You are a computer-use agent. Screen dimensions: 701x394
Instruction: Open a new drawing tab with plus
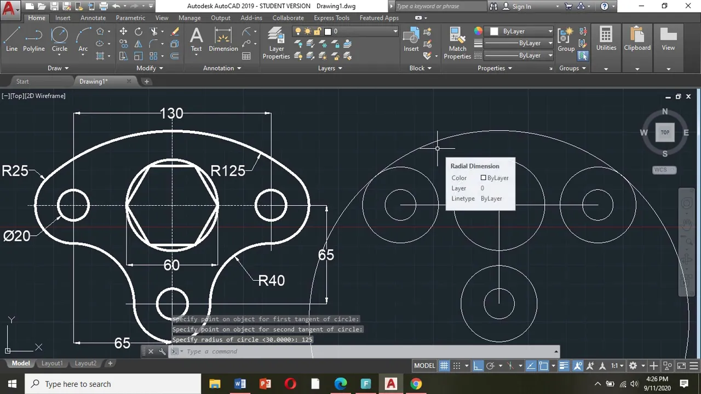tap(146, 82)
